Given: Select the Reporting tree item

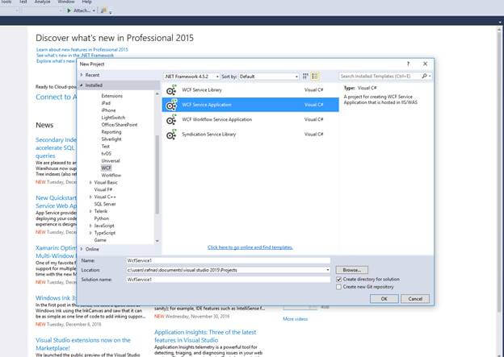Looking at the screenshot, I should click(111, 132).
